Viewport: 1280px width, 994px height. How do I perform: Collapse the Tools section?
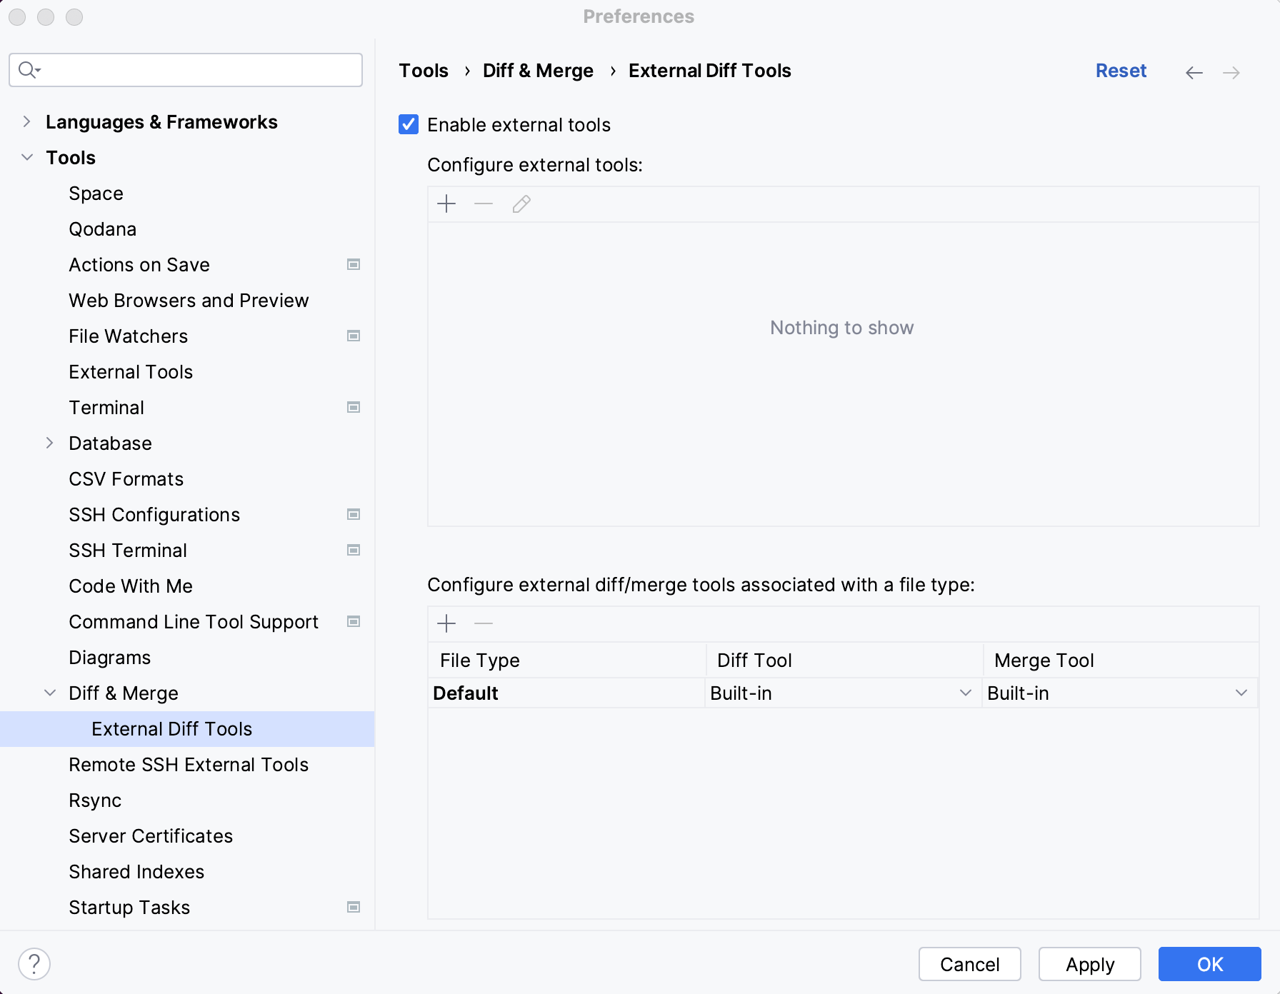tap(26, 157)
